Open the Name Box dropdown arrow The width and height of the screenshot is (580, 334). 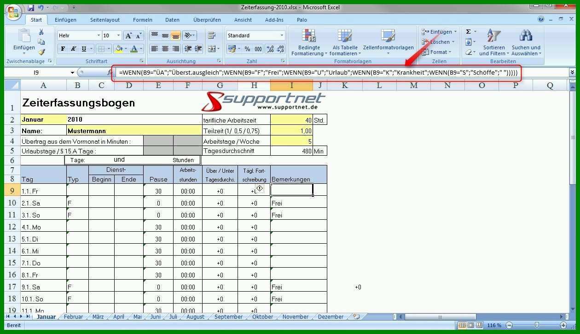72,72
